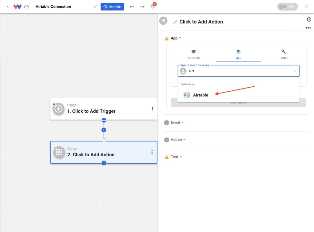Image resolution: width=314 pixels, height=232 pixels.
Task: Click the grid app icon in panel header
Action: 163,21
